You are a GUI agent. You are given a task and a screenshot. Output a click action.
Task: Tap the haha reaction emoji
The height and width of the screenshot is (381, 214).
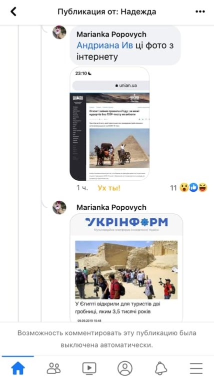coord(203,188)
